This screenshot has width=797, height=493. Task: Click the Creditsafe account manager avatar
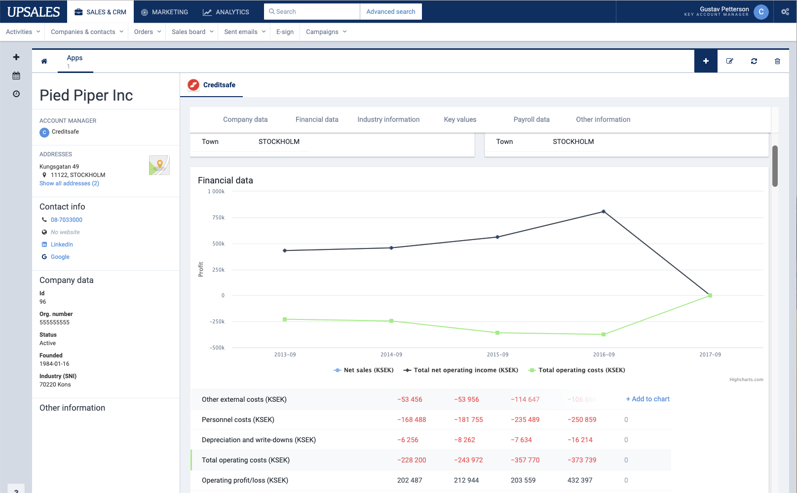(x=44, y=132)
